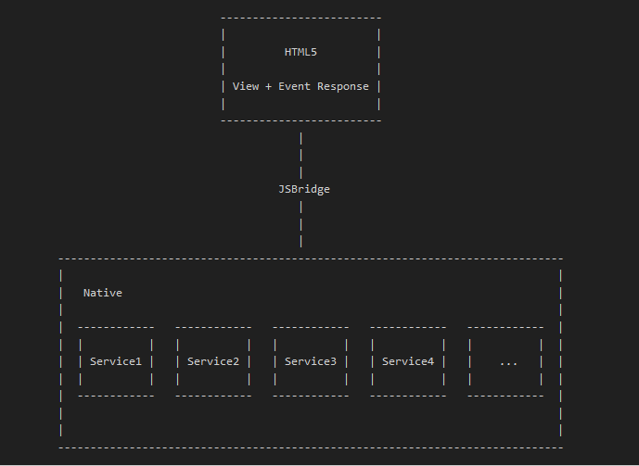This screenshot has height=466, width=639.
Task: Click the Native container right edge line
Action: pyautogui.click(x=561, y=361)
